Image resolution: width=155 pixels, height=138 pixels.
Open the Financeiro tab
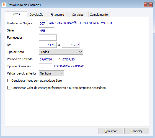57,15
